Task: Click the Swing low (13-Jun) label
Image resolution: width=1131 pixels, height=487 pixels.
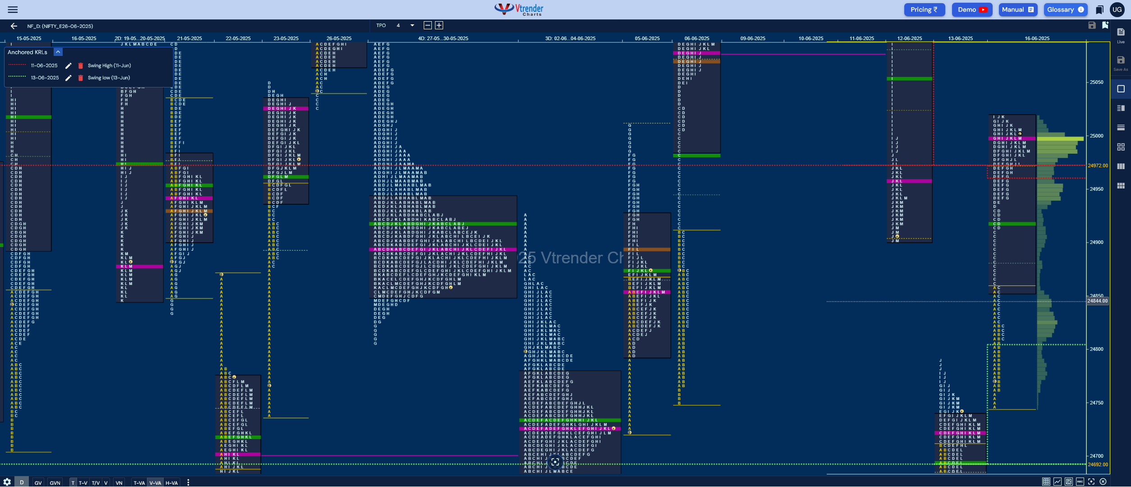Action: pyautogui.click(x=109, y=78)
